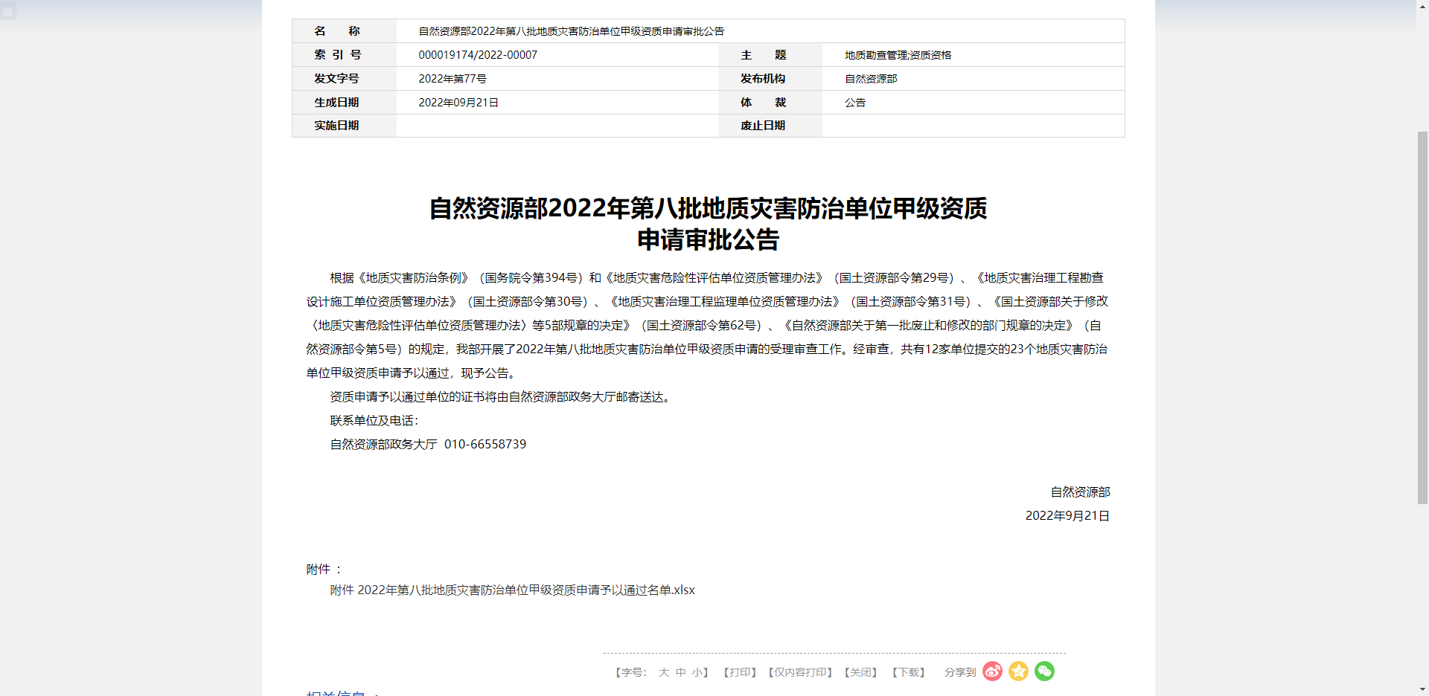Choose 仅内容打印 content-only print
The image size is (1429, 696).
coord(800,672)
